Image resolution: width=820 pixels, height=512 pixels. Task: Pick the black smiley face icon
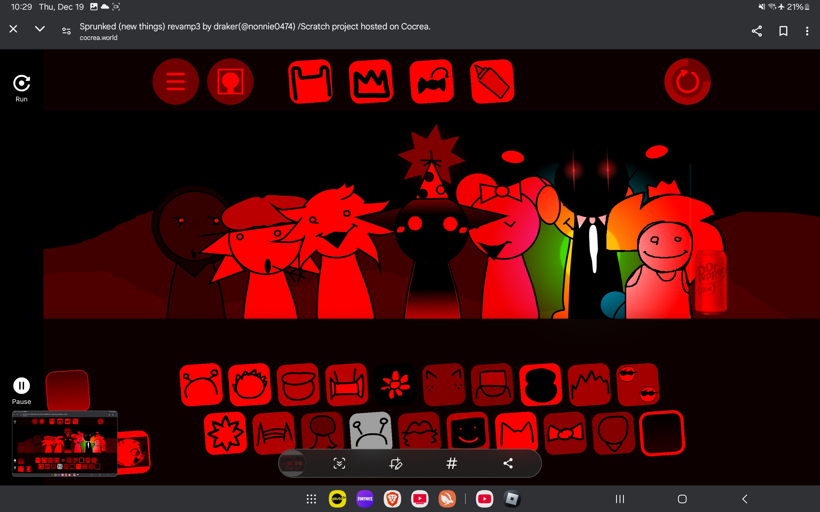coord(468,431)
